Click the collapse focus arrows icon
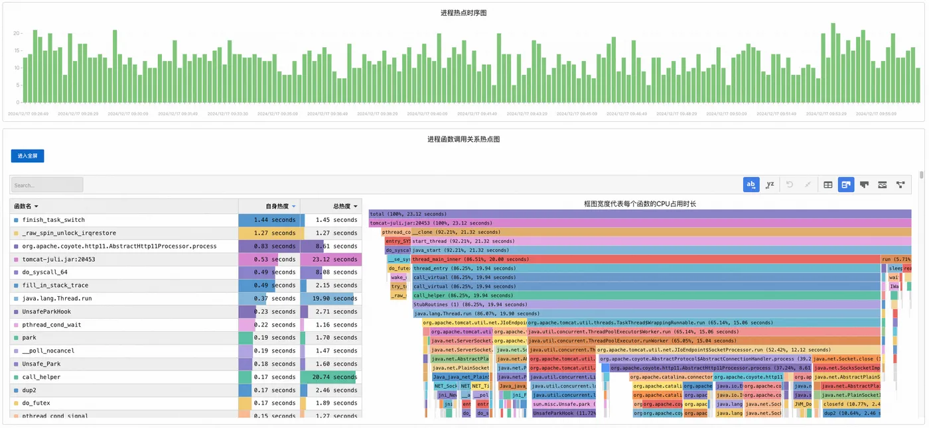The width and height of the screenshot is (929, 428). pyautogui.click(x=808, y=185)
